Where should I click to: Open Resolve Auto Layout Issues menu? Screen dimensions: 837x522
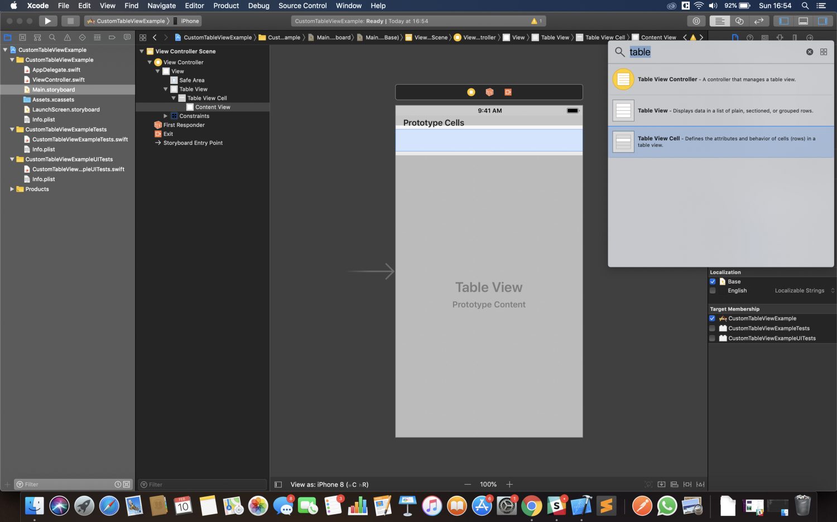click(700, 485)
